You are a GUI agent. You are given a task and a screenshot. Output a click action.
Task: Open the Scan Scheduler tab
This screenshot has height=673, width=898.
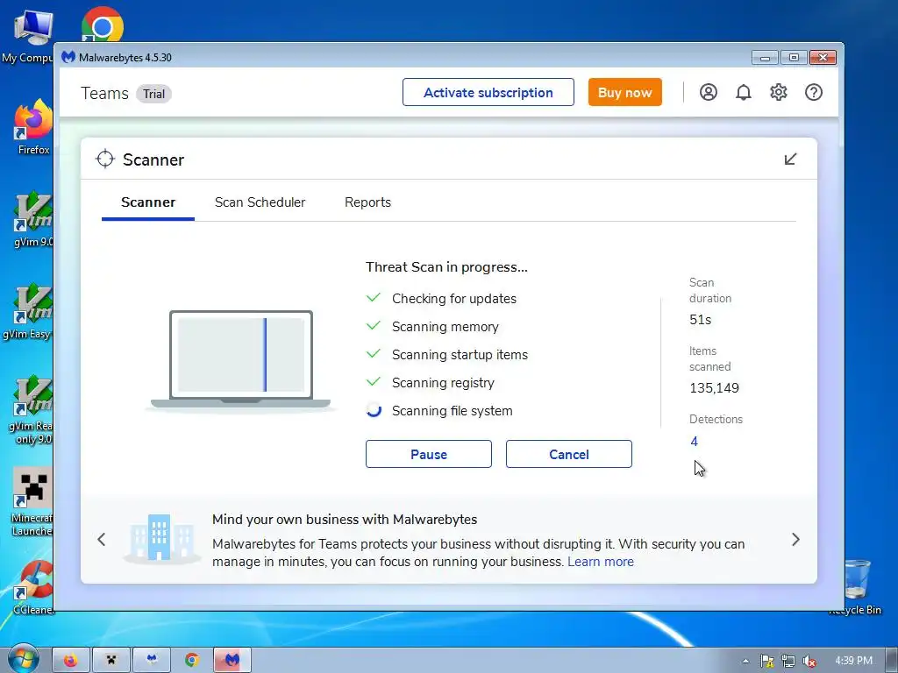[x=260, y=202]
